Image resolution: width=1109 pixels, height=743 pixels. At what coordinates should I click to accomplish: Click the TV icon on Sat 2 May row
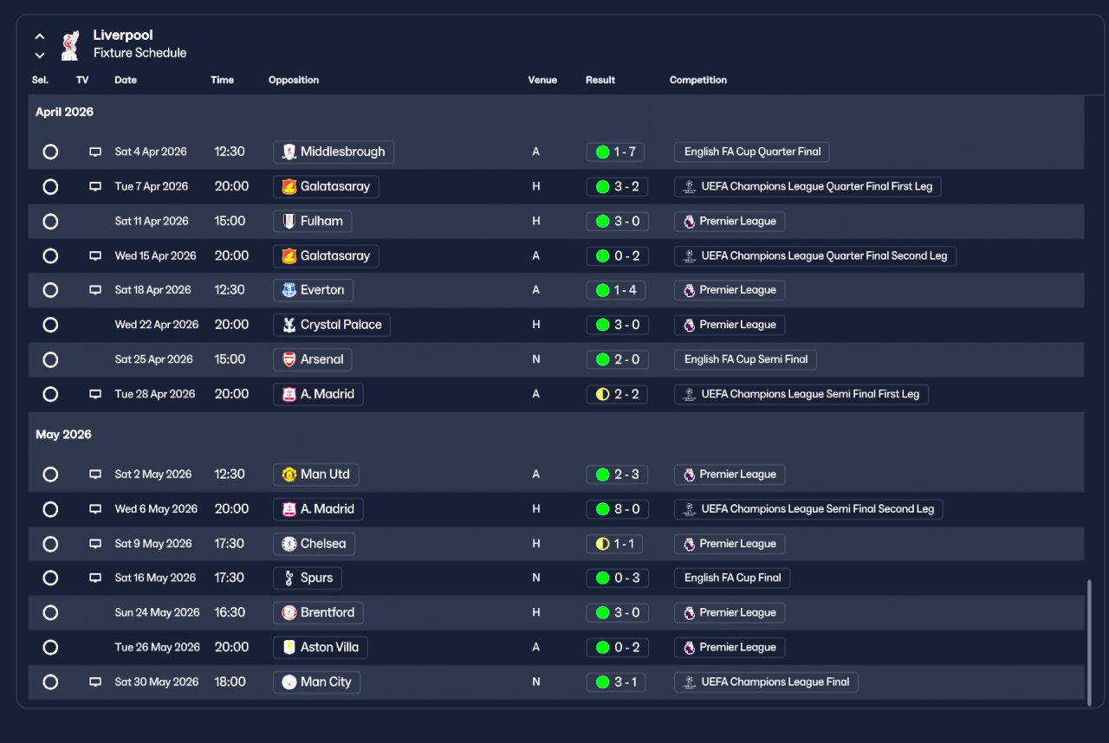(x=95, y=475)
